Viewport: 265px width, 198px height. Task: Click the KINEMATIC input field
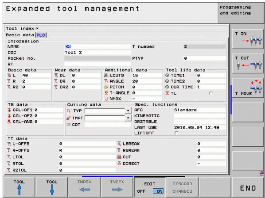(x=199, y=116)
